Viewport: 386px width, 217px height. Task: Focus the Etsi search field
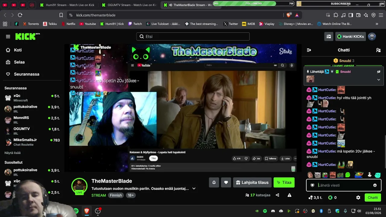(193, 36)
